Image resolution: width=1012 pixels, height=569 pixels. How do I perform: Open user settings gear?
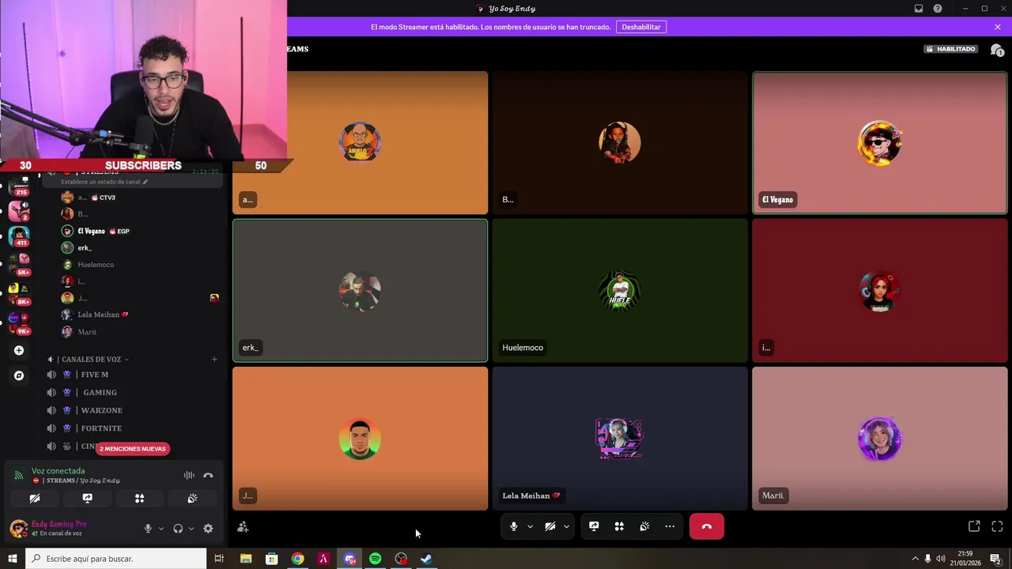(208, 529)
